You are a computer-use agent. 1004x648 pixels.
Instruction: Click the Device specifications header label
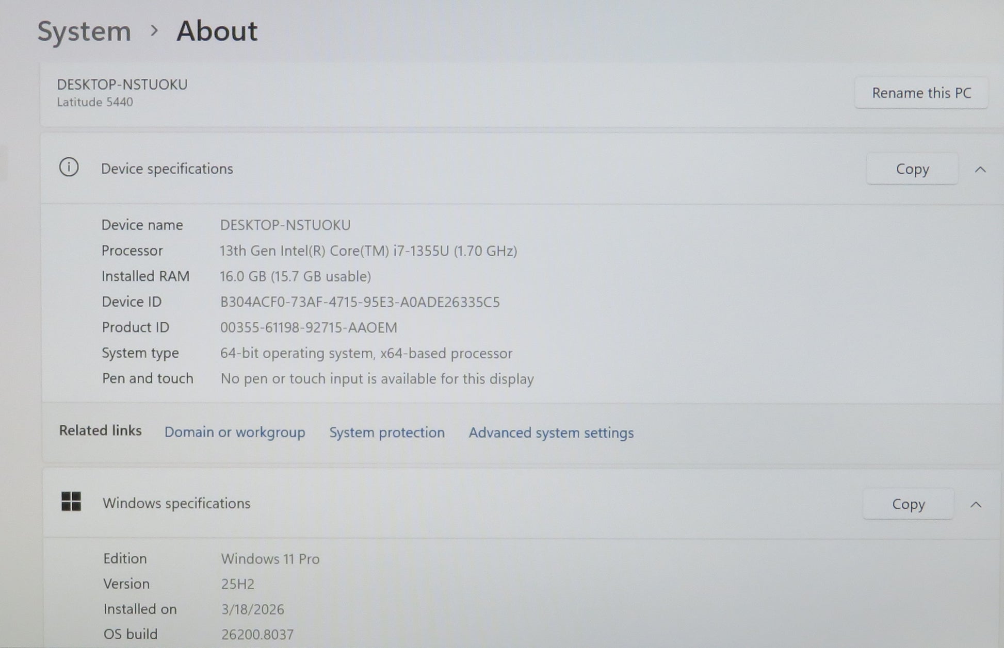point(167,169)
